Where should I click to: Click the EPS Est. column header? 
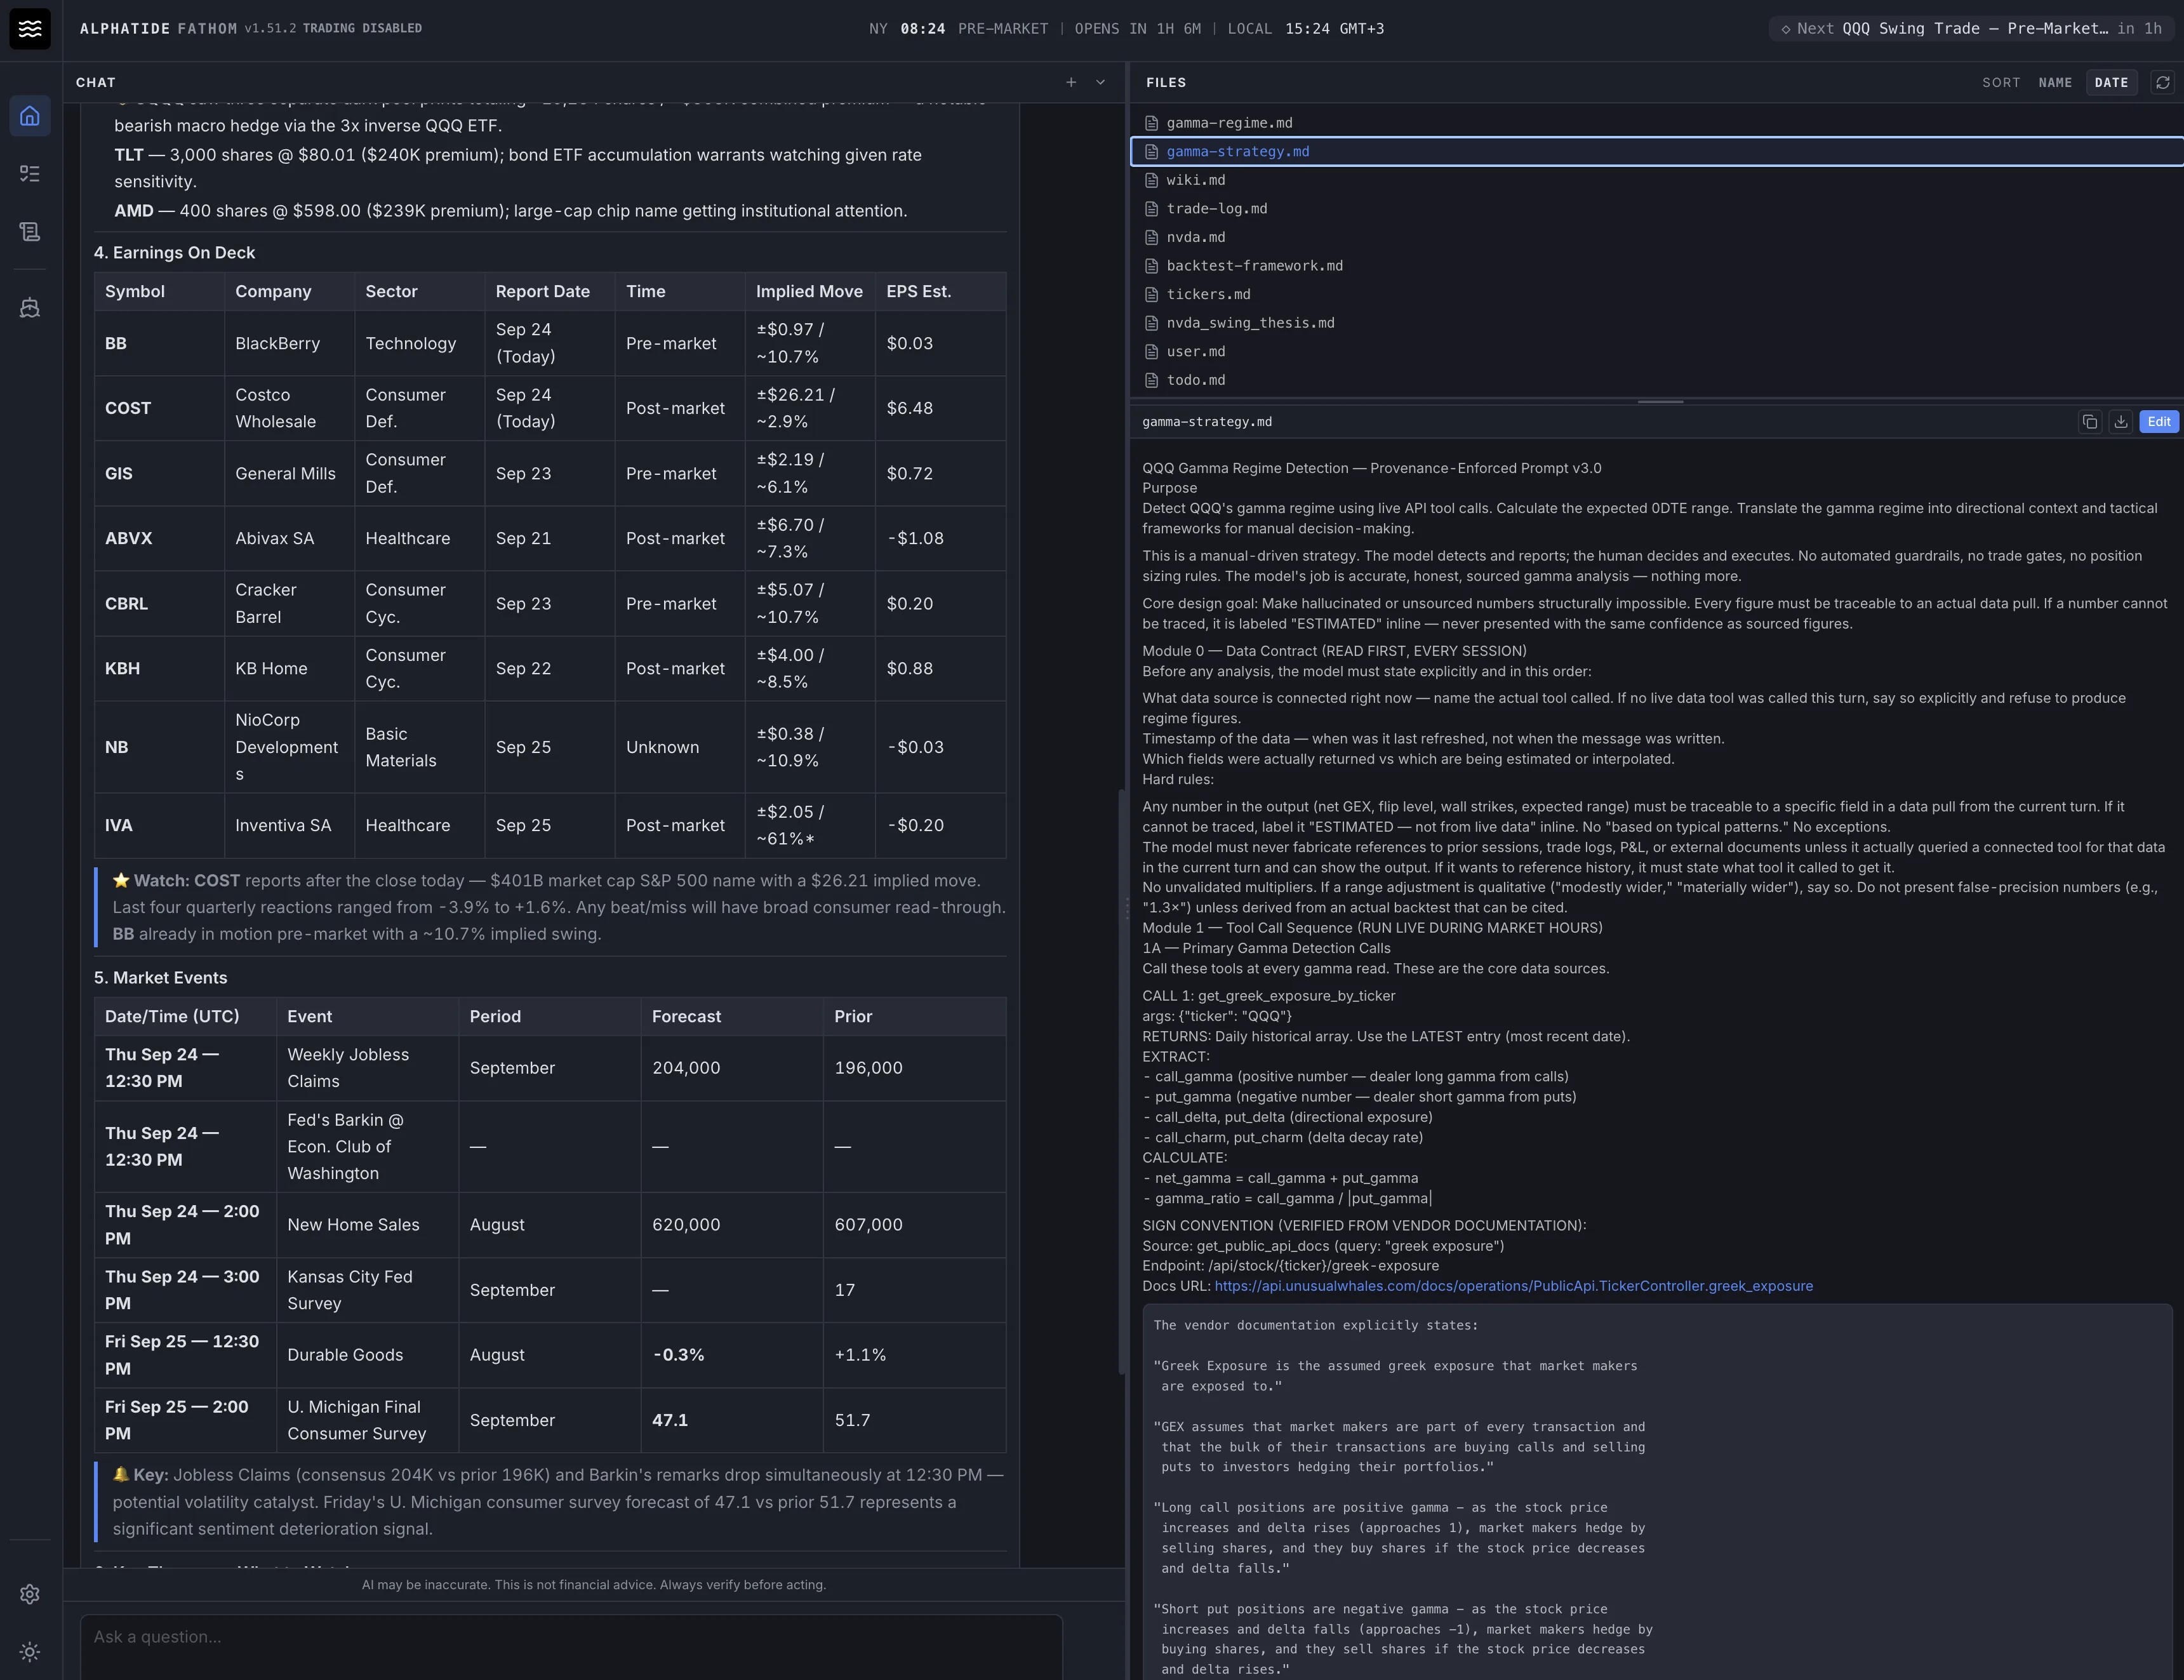tap(940, 291)
